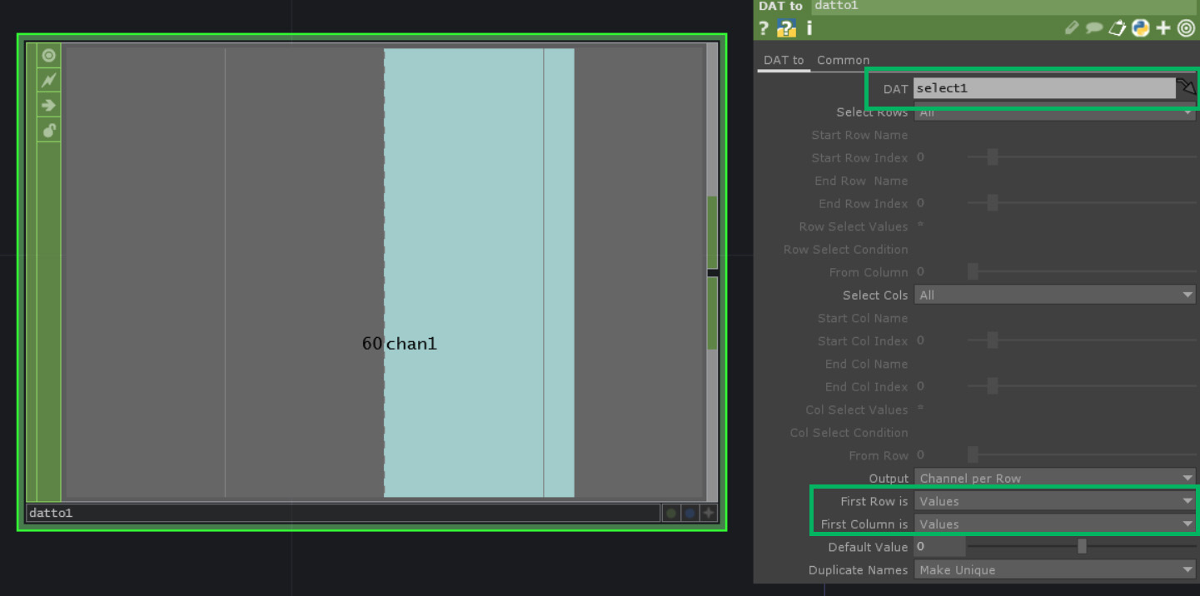Click the Col Select Condition label
This screenshot has height=596, width=1200.
click(849, 432)
